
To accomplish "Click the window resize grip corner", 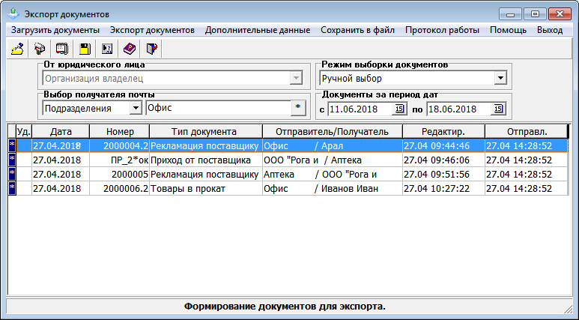I will point(568,309).
